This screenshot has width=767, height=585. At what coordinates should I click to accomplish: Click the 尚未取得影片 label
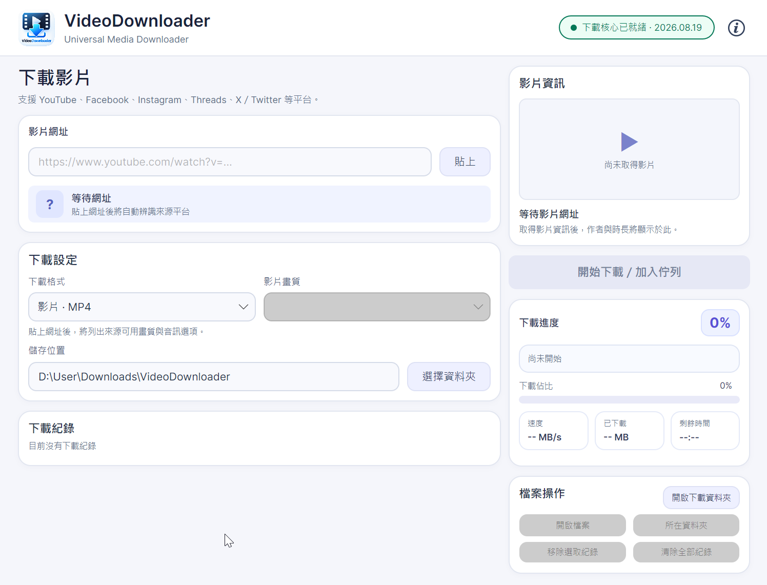[x=629, y=165]
